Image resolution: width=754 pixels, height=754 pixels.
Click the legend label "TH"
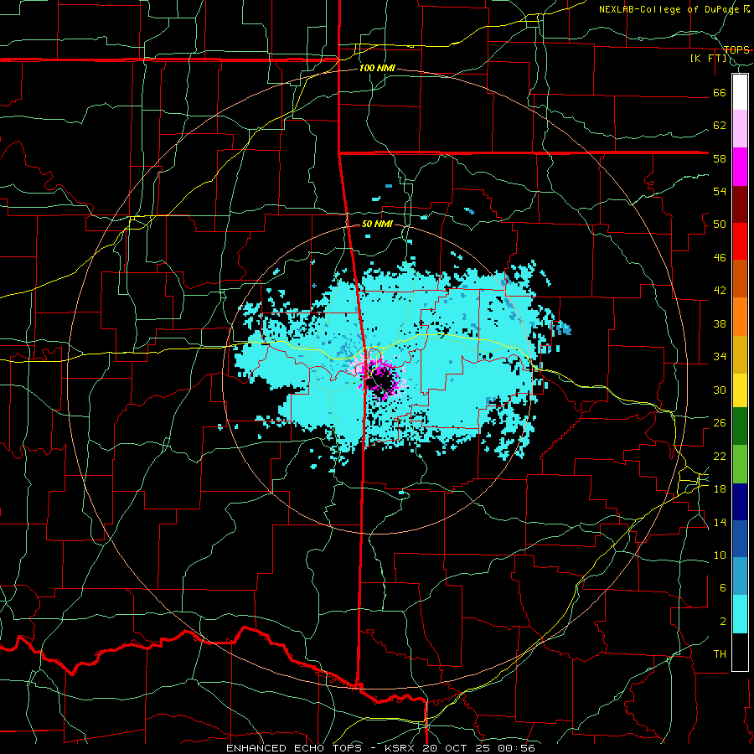720,654
